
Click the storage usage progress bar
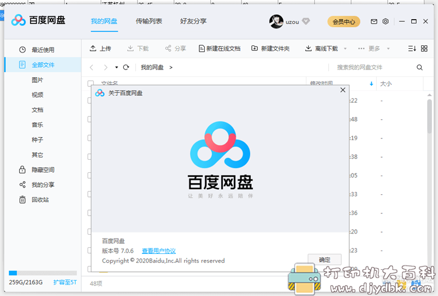pyautogui.click(x=43, y=273)
